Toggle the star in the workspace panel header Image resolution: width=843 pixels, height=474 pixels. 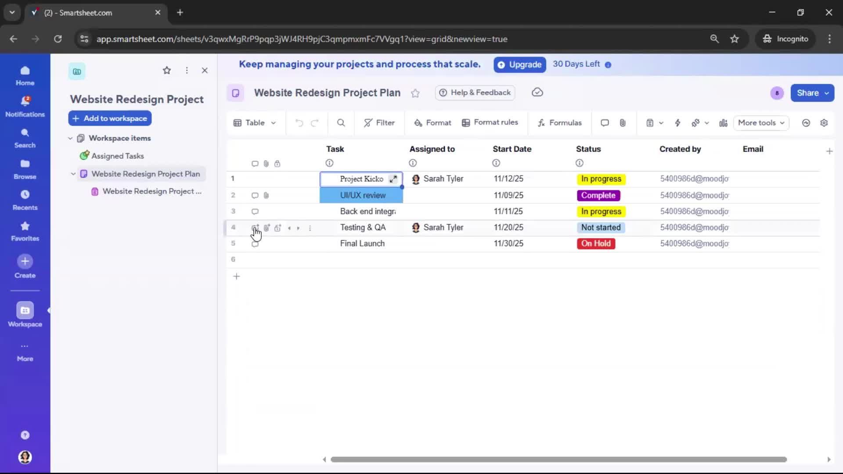(x=167, y=70)
